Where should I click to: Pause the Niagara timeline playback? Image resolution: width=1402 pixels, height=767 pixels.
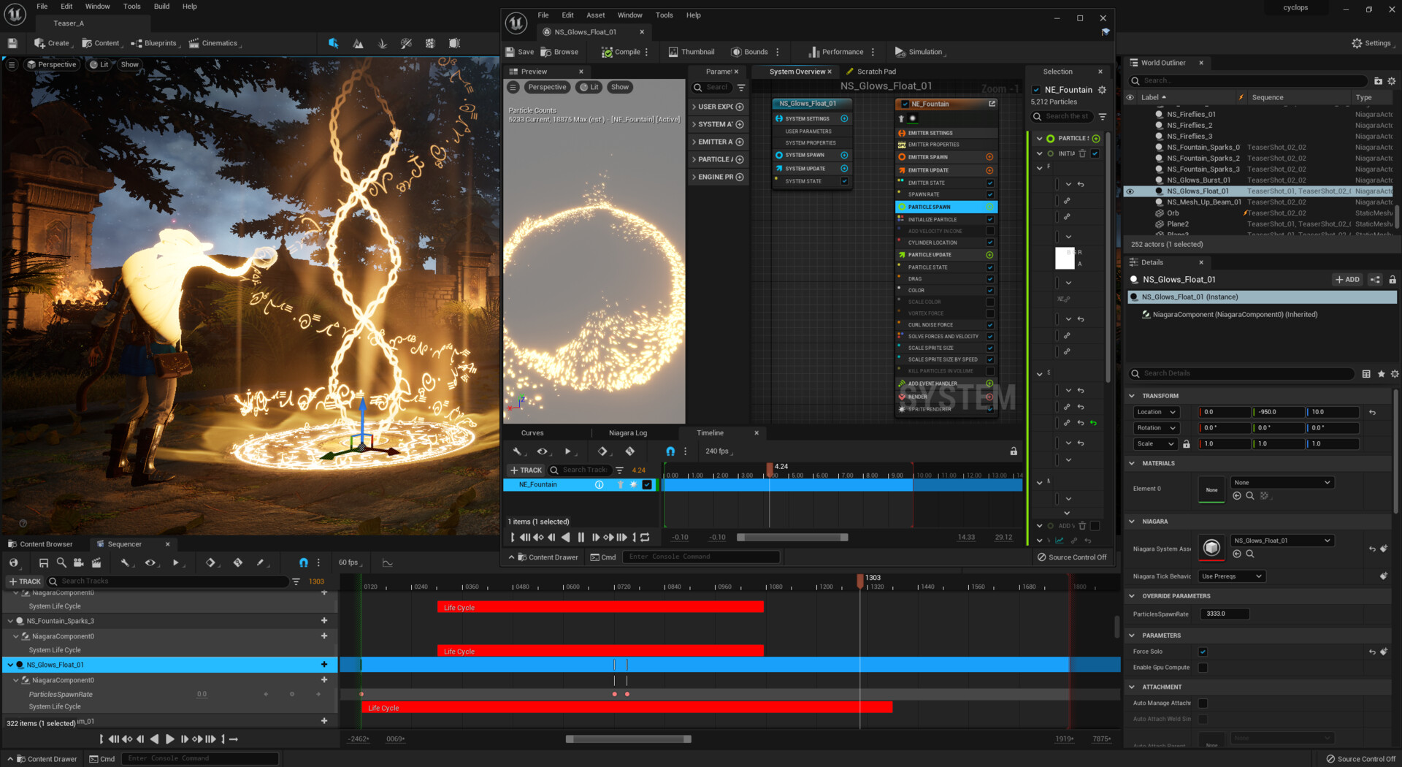pos(581,538)
